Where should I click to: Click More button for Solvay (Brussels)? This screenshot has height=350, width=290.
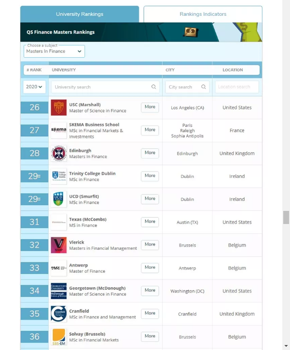(150, 336)
